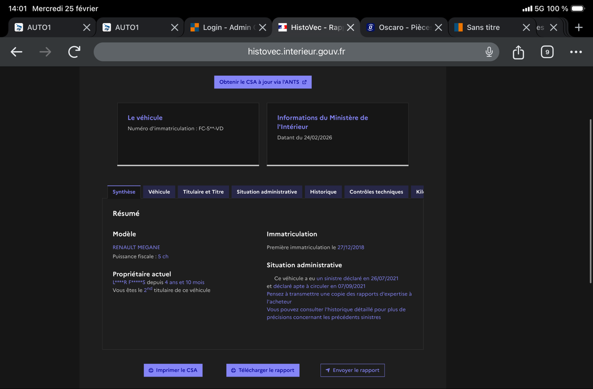Open the Véhicule section tab
The height and width of the screenshot is (389, 593).
(159, 192)
